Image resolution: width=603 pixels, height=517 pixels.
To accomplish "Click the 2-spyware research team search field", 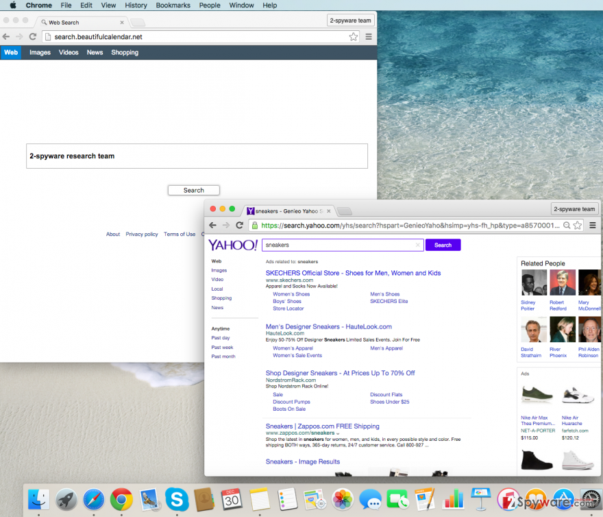I will point(197,156).
